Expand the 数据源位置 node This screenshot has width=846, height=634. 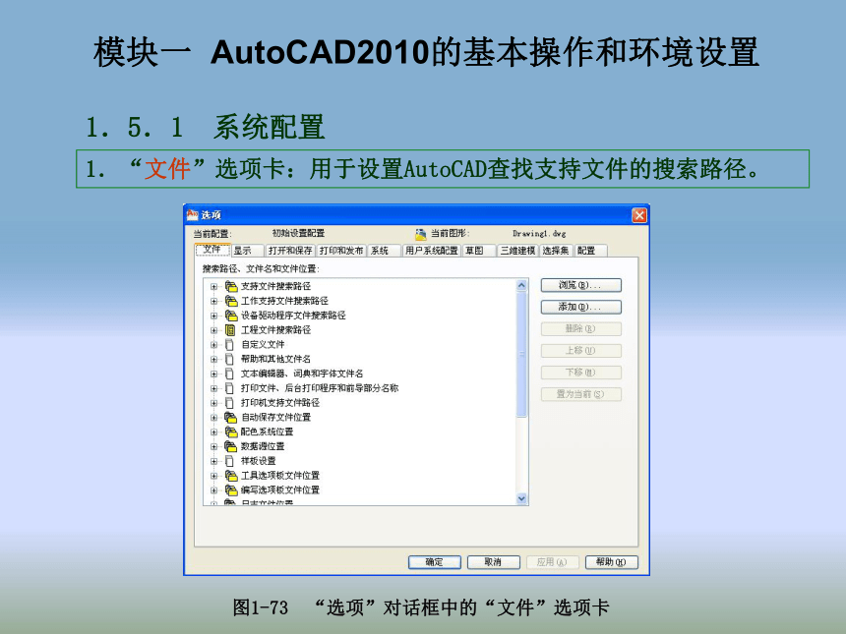click(214, 447)
